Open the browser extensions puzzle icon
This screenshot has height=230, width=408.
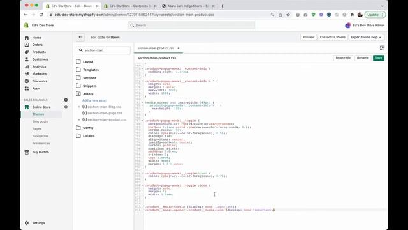click(352, 15)
